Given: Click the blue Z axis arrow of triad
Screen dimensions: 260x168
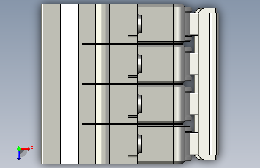Looking at the screenshot, I should [19, 155].
